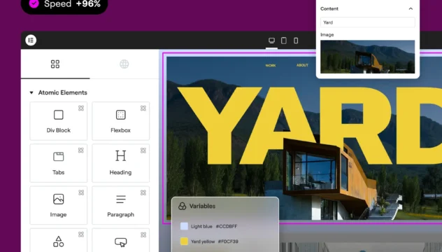Screen dimensions: 442x252
Task: Select the Div Block element
Action: (x=58, y=121)
